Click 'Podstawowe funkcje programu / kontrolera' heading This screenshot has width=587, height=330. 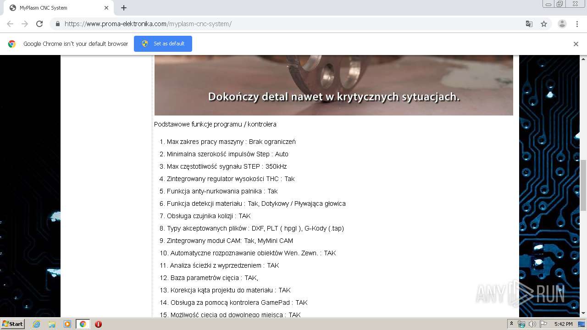click(215, 124)
